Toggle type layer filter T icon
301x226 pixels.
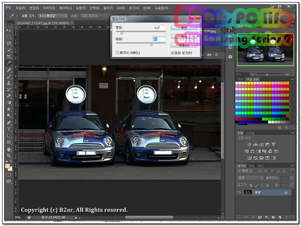click(272, 171)
